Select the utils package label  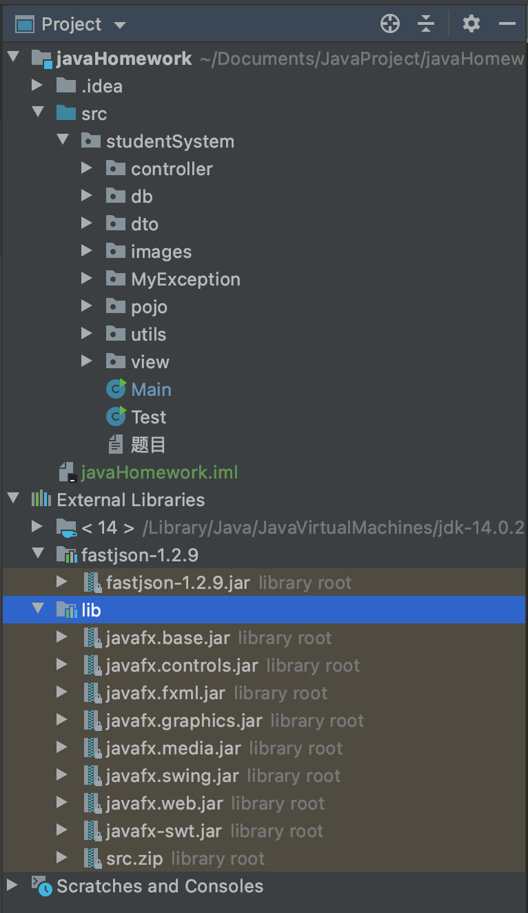148,334
